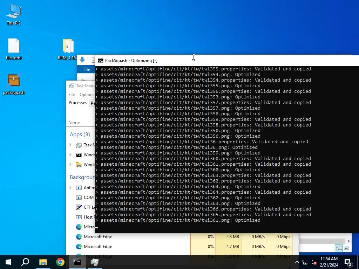Screen dimensions: 359x269
Task: Select the RPM_1.16 zipped folder on desktop
Action: click(68, 49)
